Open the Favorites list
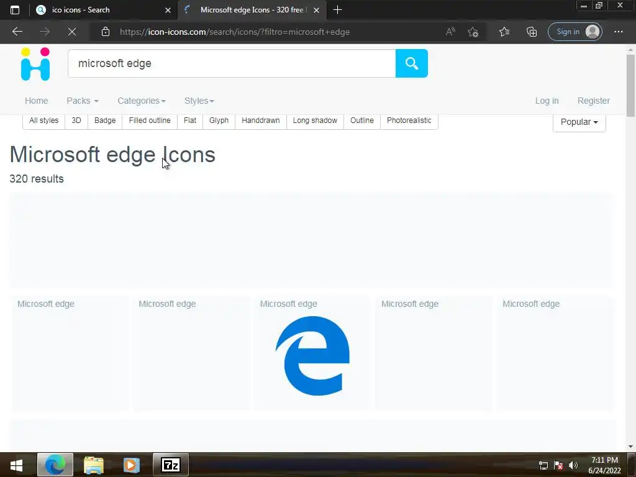Image resolution: width=636 pixels, height=477 pixels. (x=504, y=32)
